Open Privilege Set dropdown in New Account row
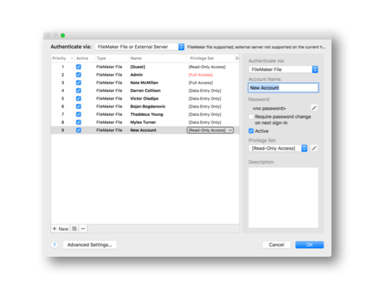Screen dimensions: 375x288 pyautogui.click(x=210, y=130)
